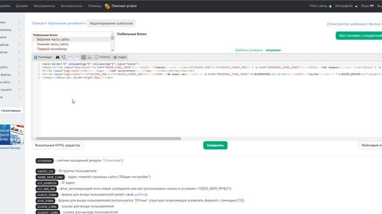Screen dimensions: 382x214
Task: Open the Платные услуги menu
Action: [124, 6]
